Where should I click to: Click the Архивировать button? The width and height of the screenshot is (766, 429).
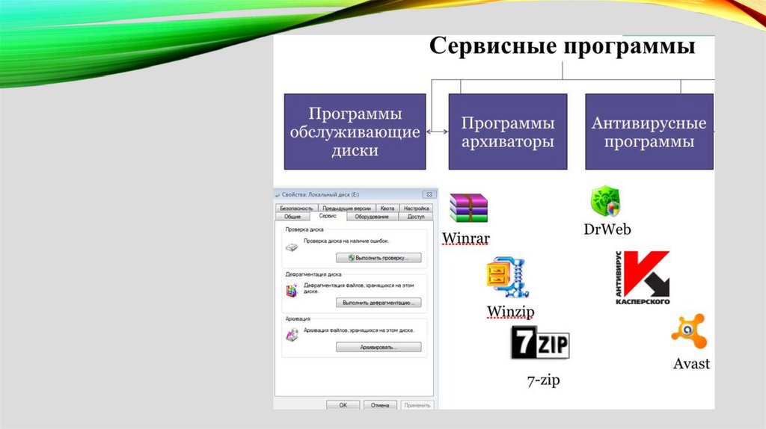379,347
